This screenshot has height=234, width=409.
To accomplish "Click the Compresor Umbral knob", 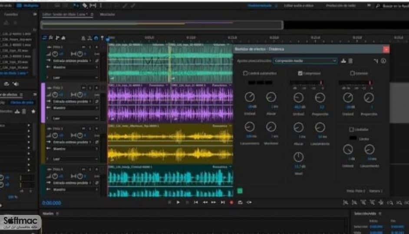I will click(x=298, y=97).
